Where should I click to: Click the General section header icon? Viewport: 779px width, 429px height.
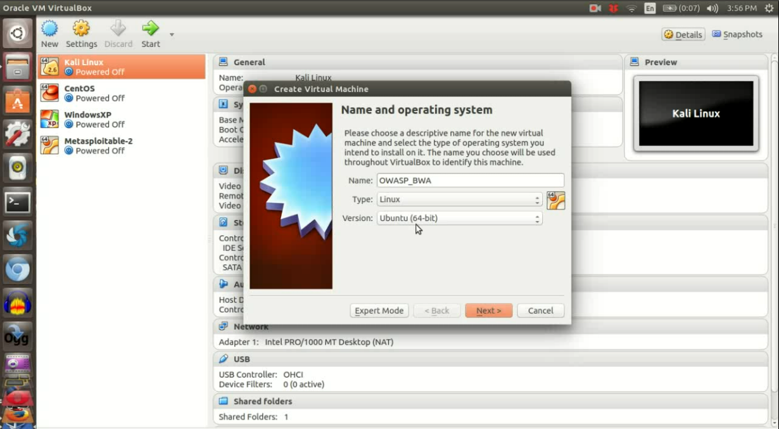(224, 61)
